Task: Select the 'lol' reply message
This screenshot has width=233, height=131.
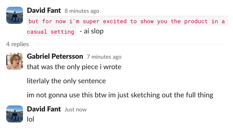Action: click(31, 119)
